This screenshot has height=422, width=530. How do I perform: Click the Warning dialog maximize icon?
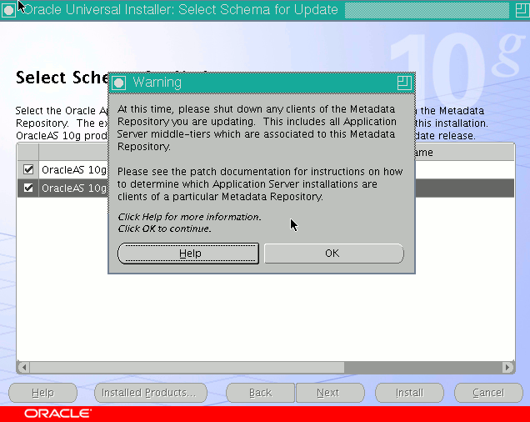pos(404,83)
